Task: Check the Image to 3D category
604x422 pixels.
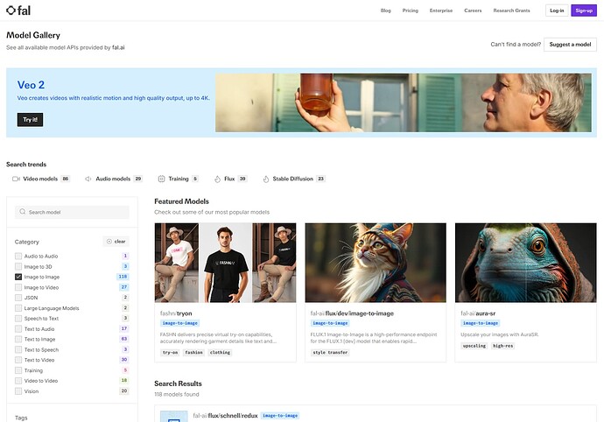Action: (18, 266)
